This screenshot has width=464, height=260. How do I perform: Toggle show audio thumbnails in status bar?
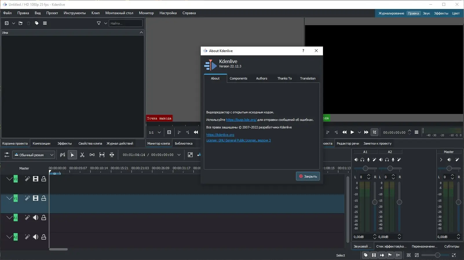[382, 255]
